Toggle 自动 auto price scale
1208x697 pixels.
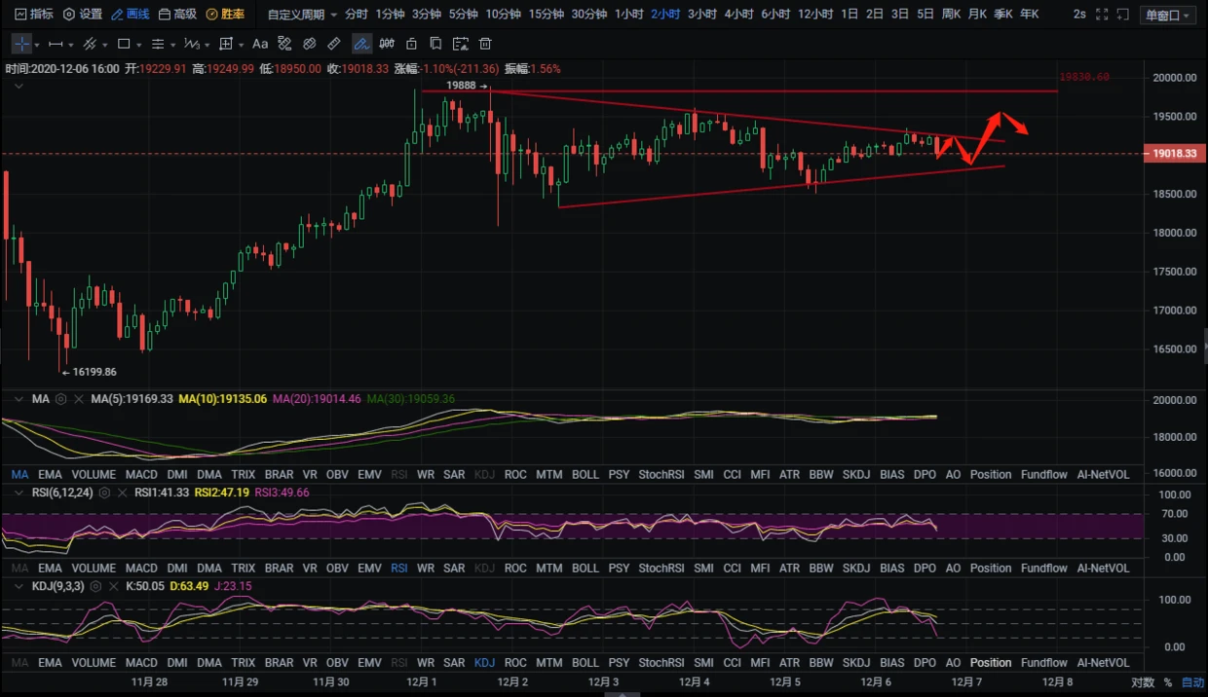click(1192, 682)
